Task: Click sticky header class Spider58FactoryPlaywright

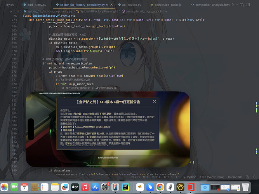Action: tap(49, 16)
